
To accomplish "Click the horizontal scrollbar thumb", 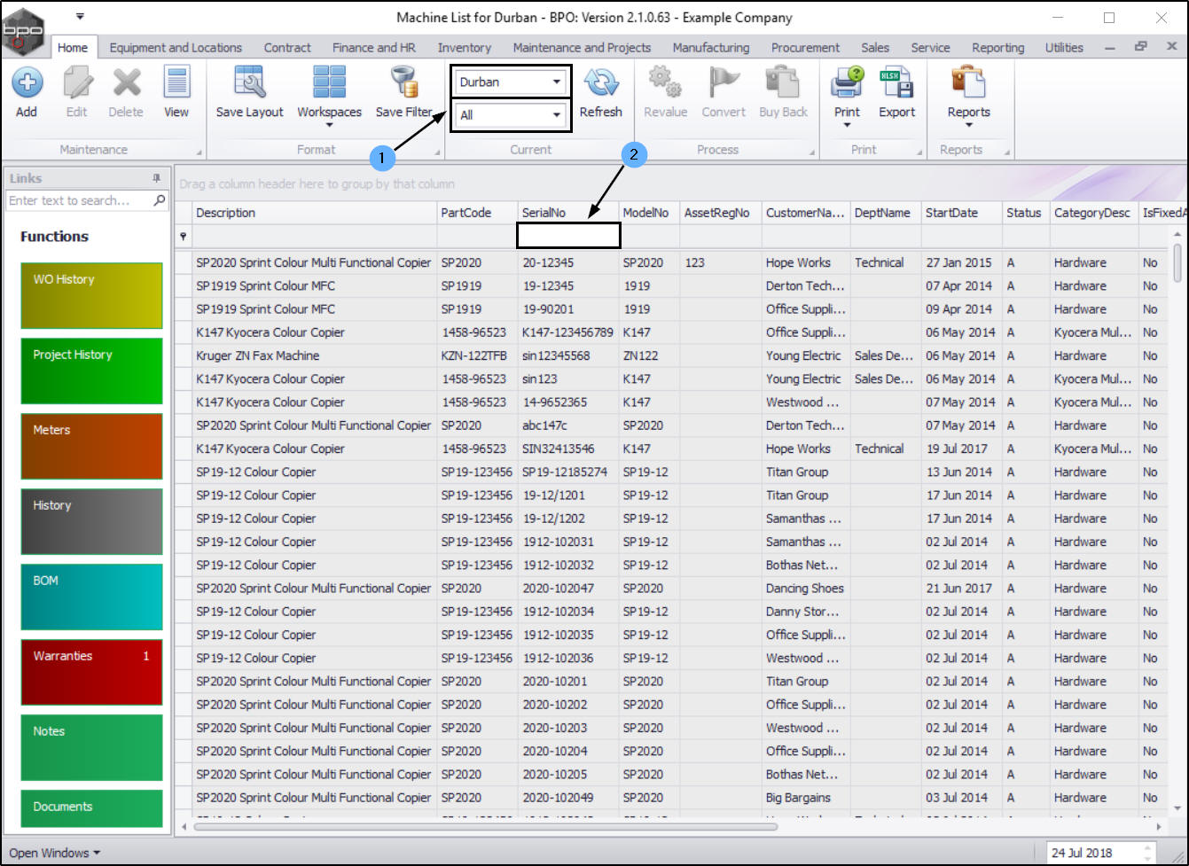I will [485, 826].
